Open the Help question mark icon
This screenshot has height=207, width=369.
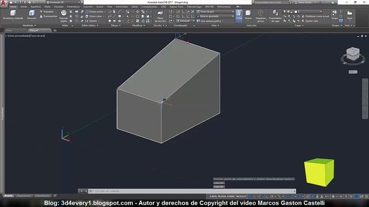tap(333, 2)
